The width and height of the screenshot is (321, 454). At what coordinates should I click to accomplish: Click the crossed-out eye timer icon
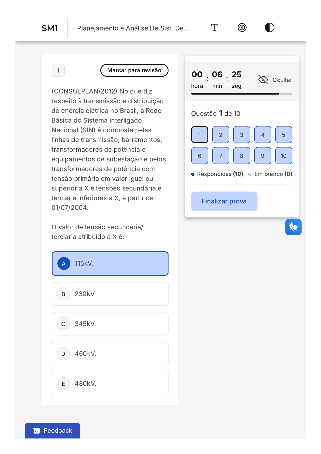[263, 80]
